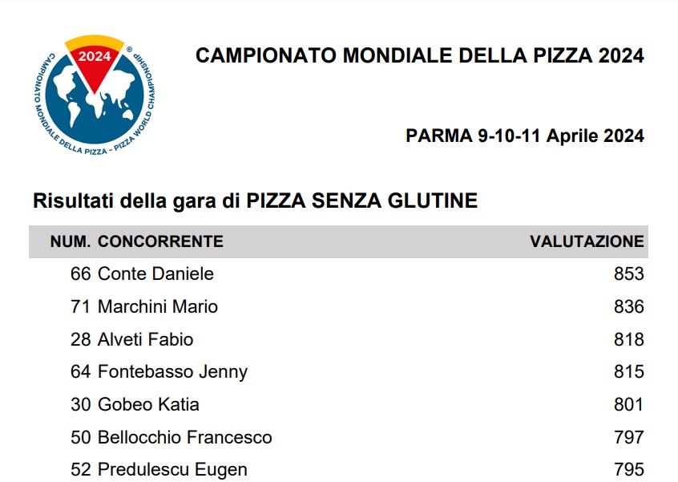Click competitor number 66

tap(81, 274)
